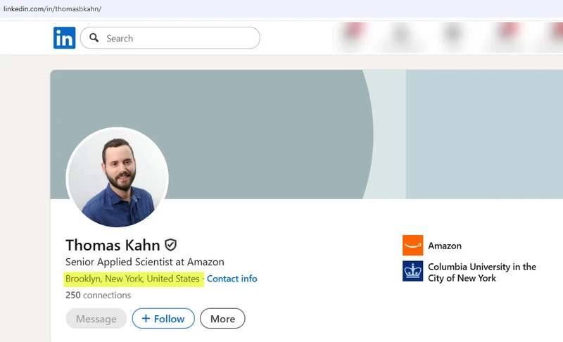Click the Columbia University crest icon
Viewport: 563px width, 342px height.
413,272
